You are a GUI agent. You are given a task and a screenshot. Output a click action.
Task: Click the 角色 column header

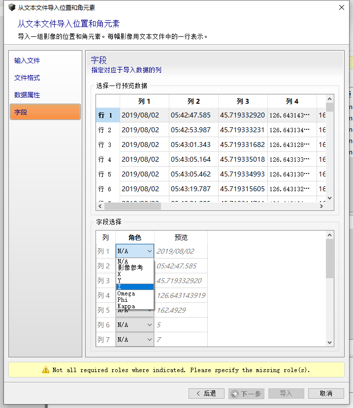(135, 237)
